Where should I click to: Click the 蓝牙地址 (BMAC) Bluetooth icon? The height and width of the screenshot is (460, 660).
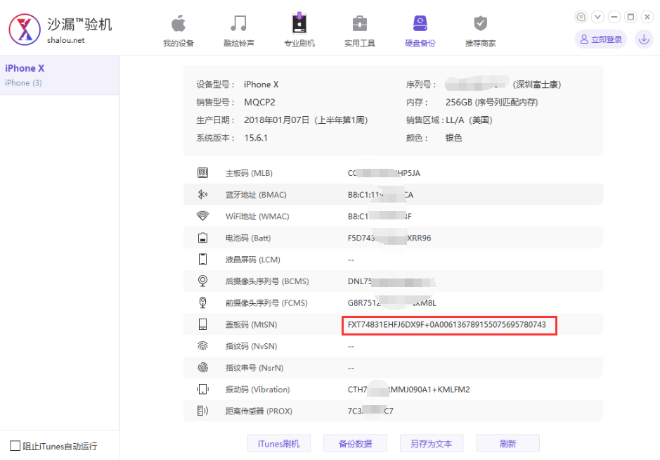(203, 194)
